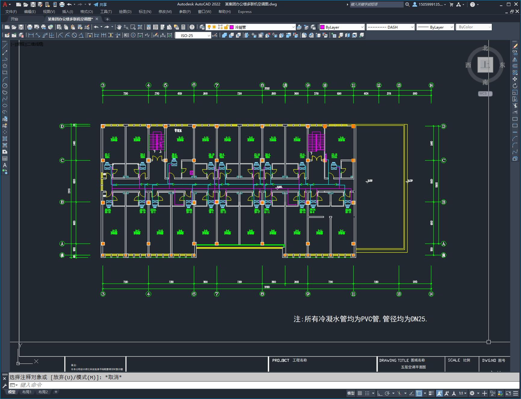Open the 文件(F) menu
Screen dimensions: 521x399
point(11,11)
